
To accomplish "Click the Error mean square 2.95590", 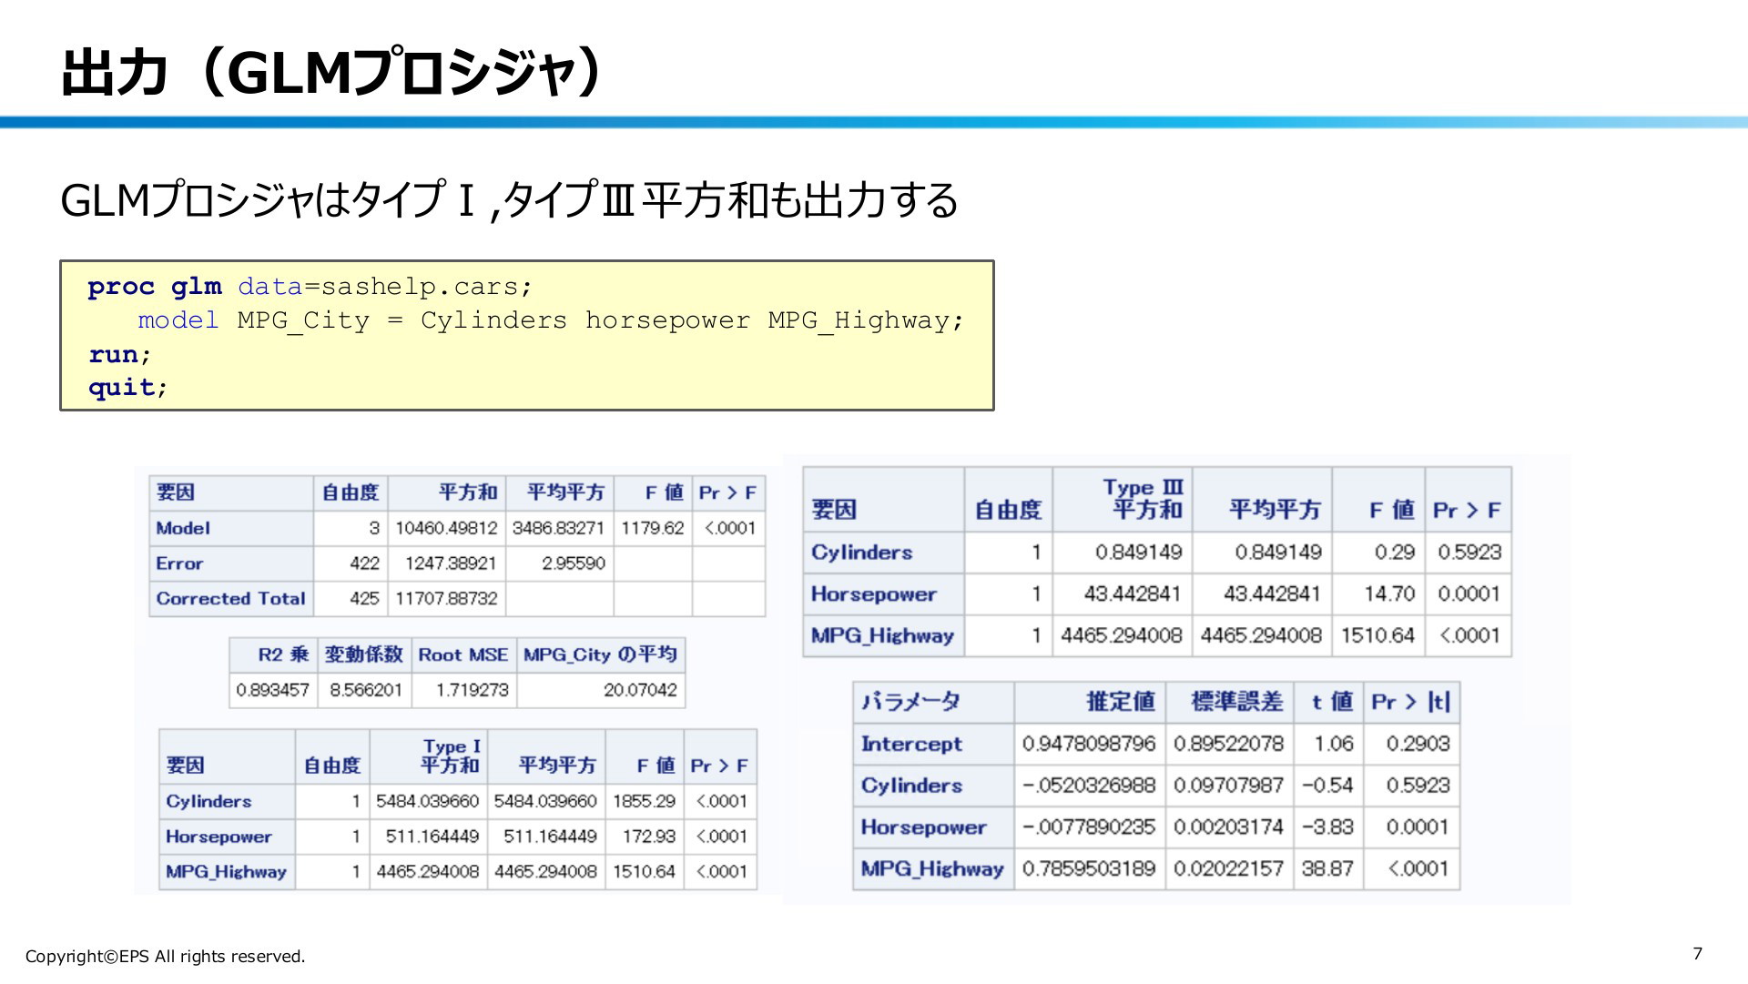I will 574,563.
